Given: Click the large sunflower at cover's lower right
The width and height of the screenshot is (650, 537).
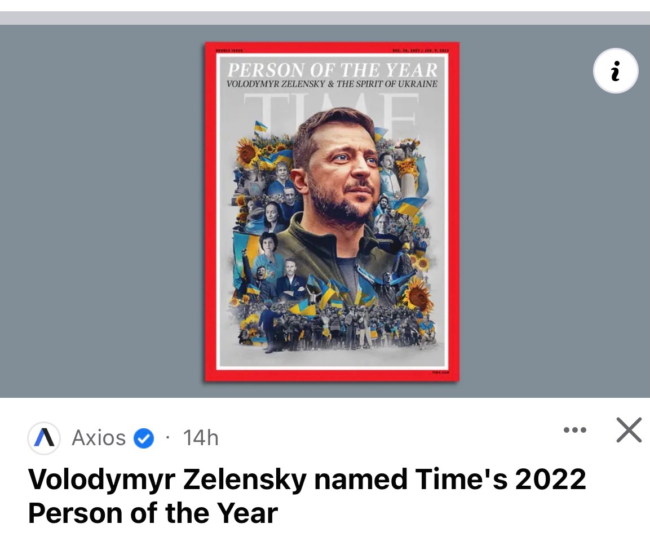Looking at the screenshot, I should pyautogui.click(x=418, y=294).
